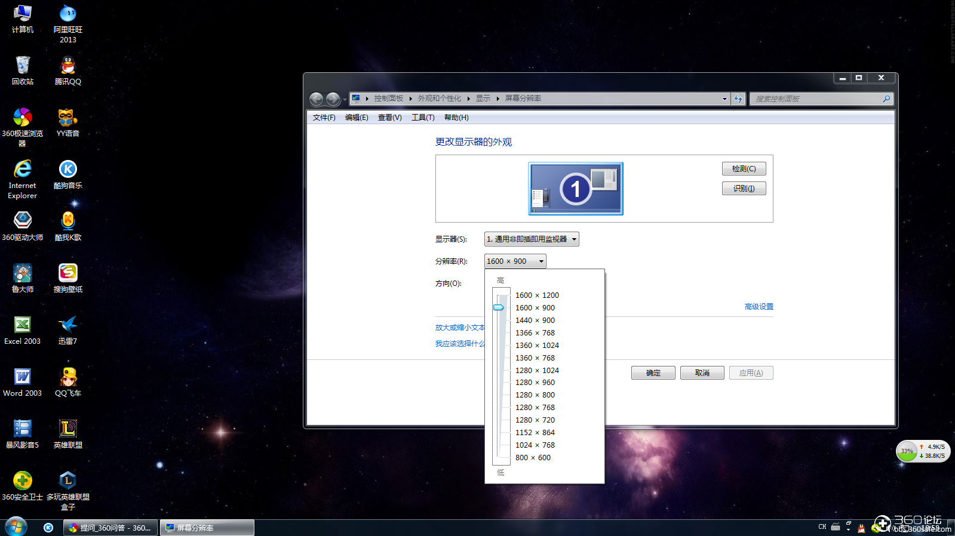Click the back arrow in the control panel window
Image resolution: width=955 pixels, height=536 pixels.
[317, 99]
